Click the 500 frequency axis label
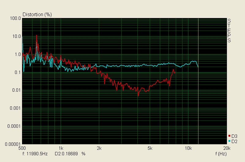 tap(23, 148)
